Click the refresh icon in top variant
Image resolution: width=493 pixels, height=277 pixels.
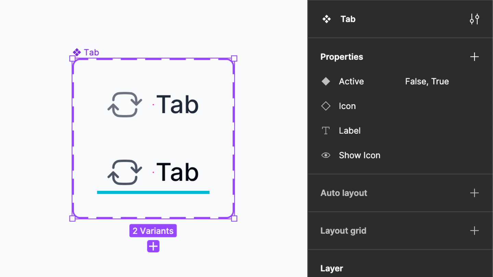click(125, 105)
